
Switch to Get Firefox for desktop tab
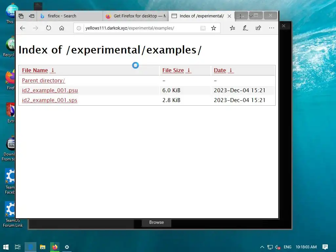pyautogui.click(x=136, y=16)
